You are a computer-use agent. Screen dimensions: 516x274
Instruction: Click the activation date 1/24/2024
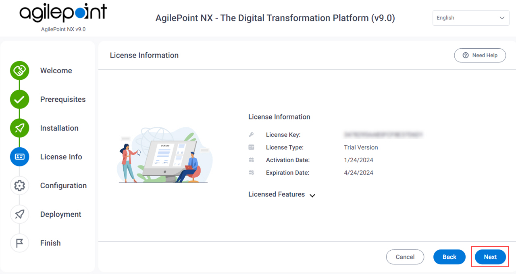pyautogui.click(x=359, y=160)
